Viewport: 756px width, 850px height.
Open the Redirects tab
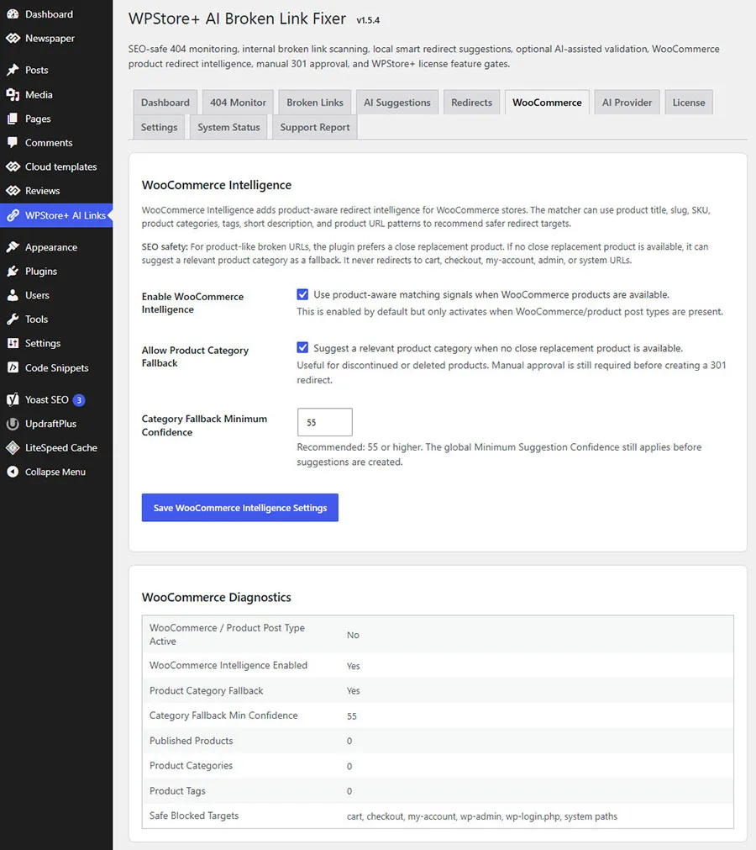[x=472, y=103]
